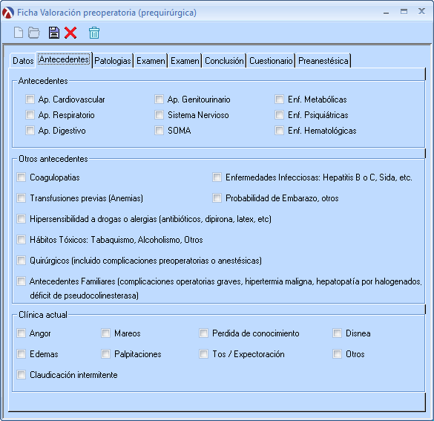
Task: Enable Enfermedades Infecciosas checkbox
Action: tap(217, 177)
